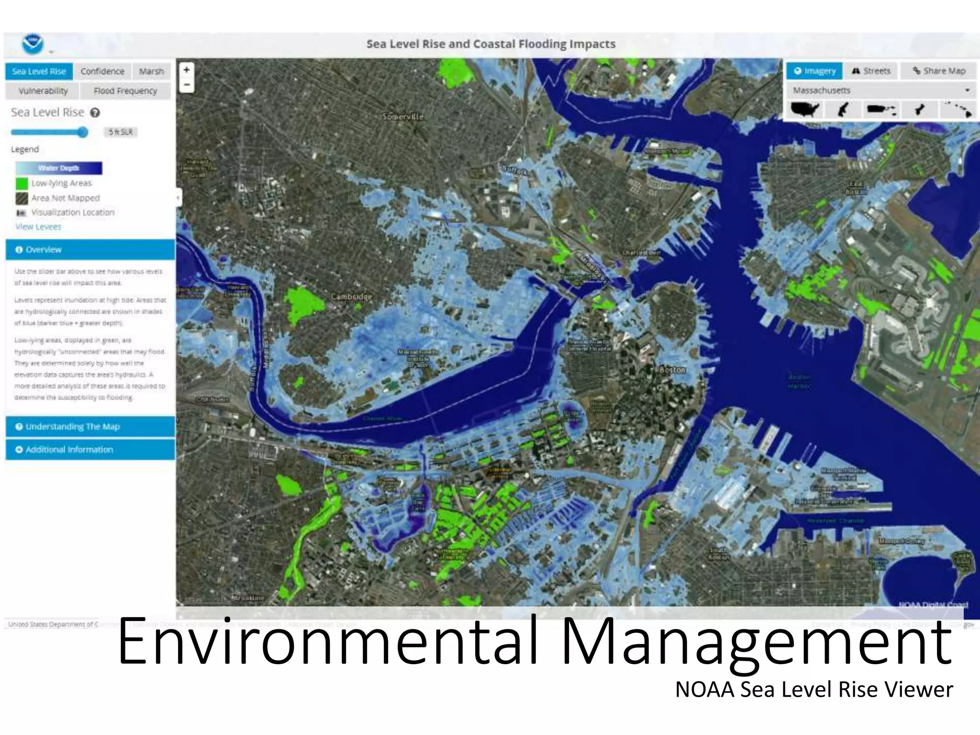Click the Somerville label on the map
The width and height of the screenshot is (980, 735).
(403, 116)
